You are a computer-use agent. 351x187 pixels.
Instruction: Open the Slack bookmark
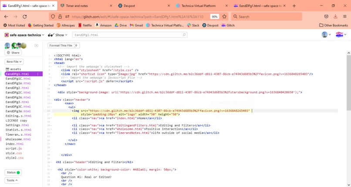[193, 25]
